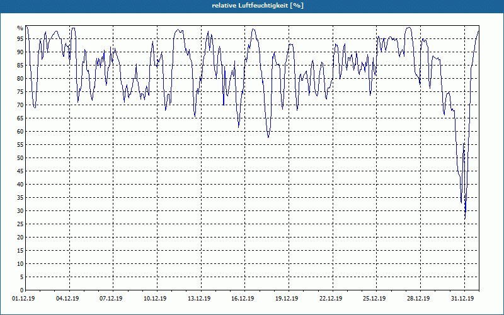The width and height of the screenshot is (504, 315).
Task: Click the y-axis value 50
Action: 20,158
